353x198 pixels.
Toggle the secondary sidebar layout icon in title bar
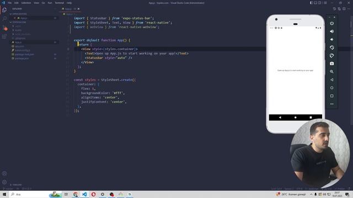pyautogui.click(x=320, y=3)
